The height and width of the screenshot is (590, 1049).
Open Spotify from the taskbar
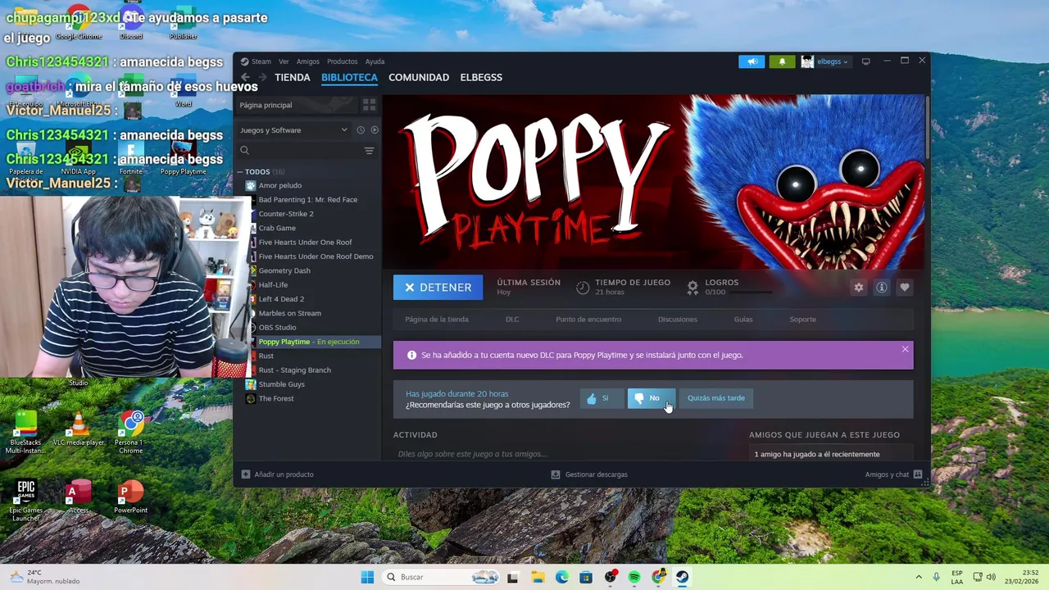click(634, 577)
